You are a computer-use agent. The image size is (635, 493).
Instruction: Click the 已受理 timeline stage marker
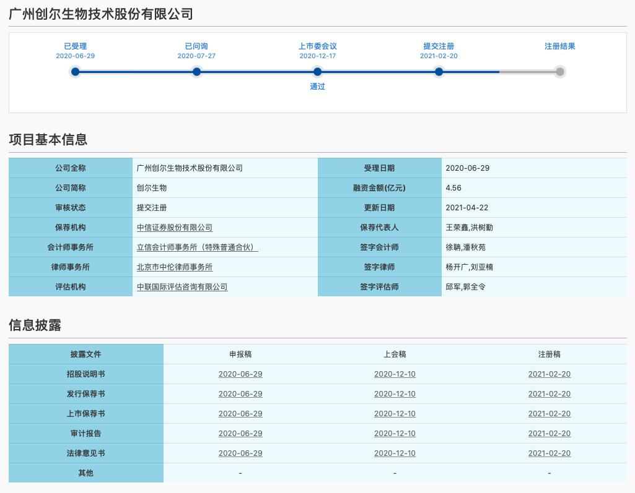(75, 72)
